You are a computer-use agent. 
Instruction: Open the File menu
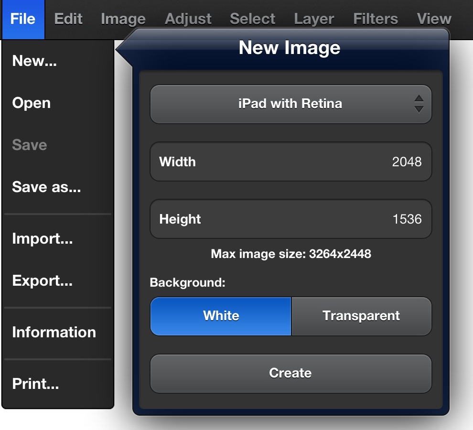[x=23, y=19]
